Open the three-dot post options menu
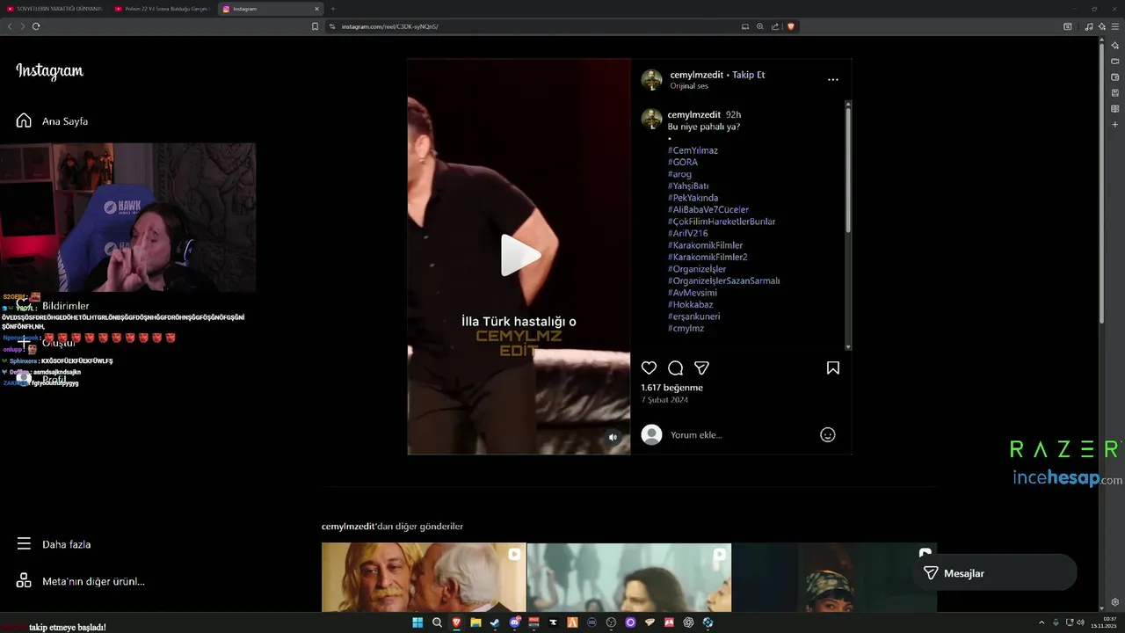The height and width of the screenshot is (633, 1125). click(x=832, y=79)
